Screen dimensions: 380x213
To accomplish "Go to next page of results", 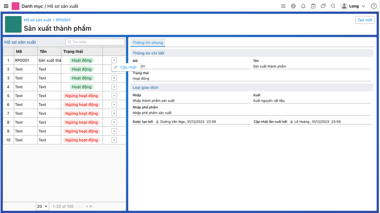I will [x=87, y=206].
